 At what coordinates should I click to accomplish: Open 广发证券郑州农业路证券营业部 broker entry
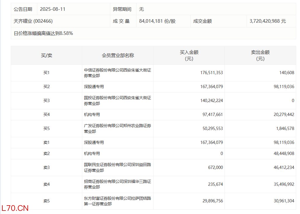coord(117,129)
